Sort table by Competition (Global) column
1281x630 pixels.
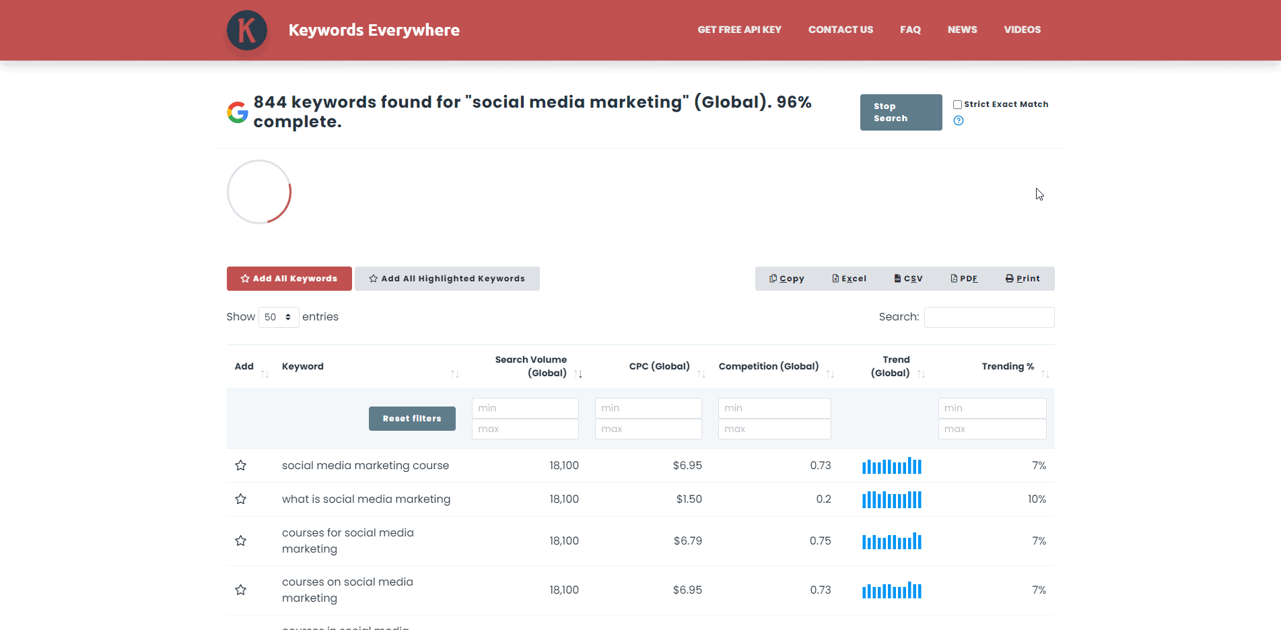(769, 367)
